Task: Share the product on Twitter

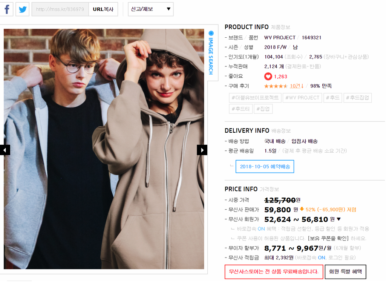Action: [x=22, y=9]
